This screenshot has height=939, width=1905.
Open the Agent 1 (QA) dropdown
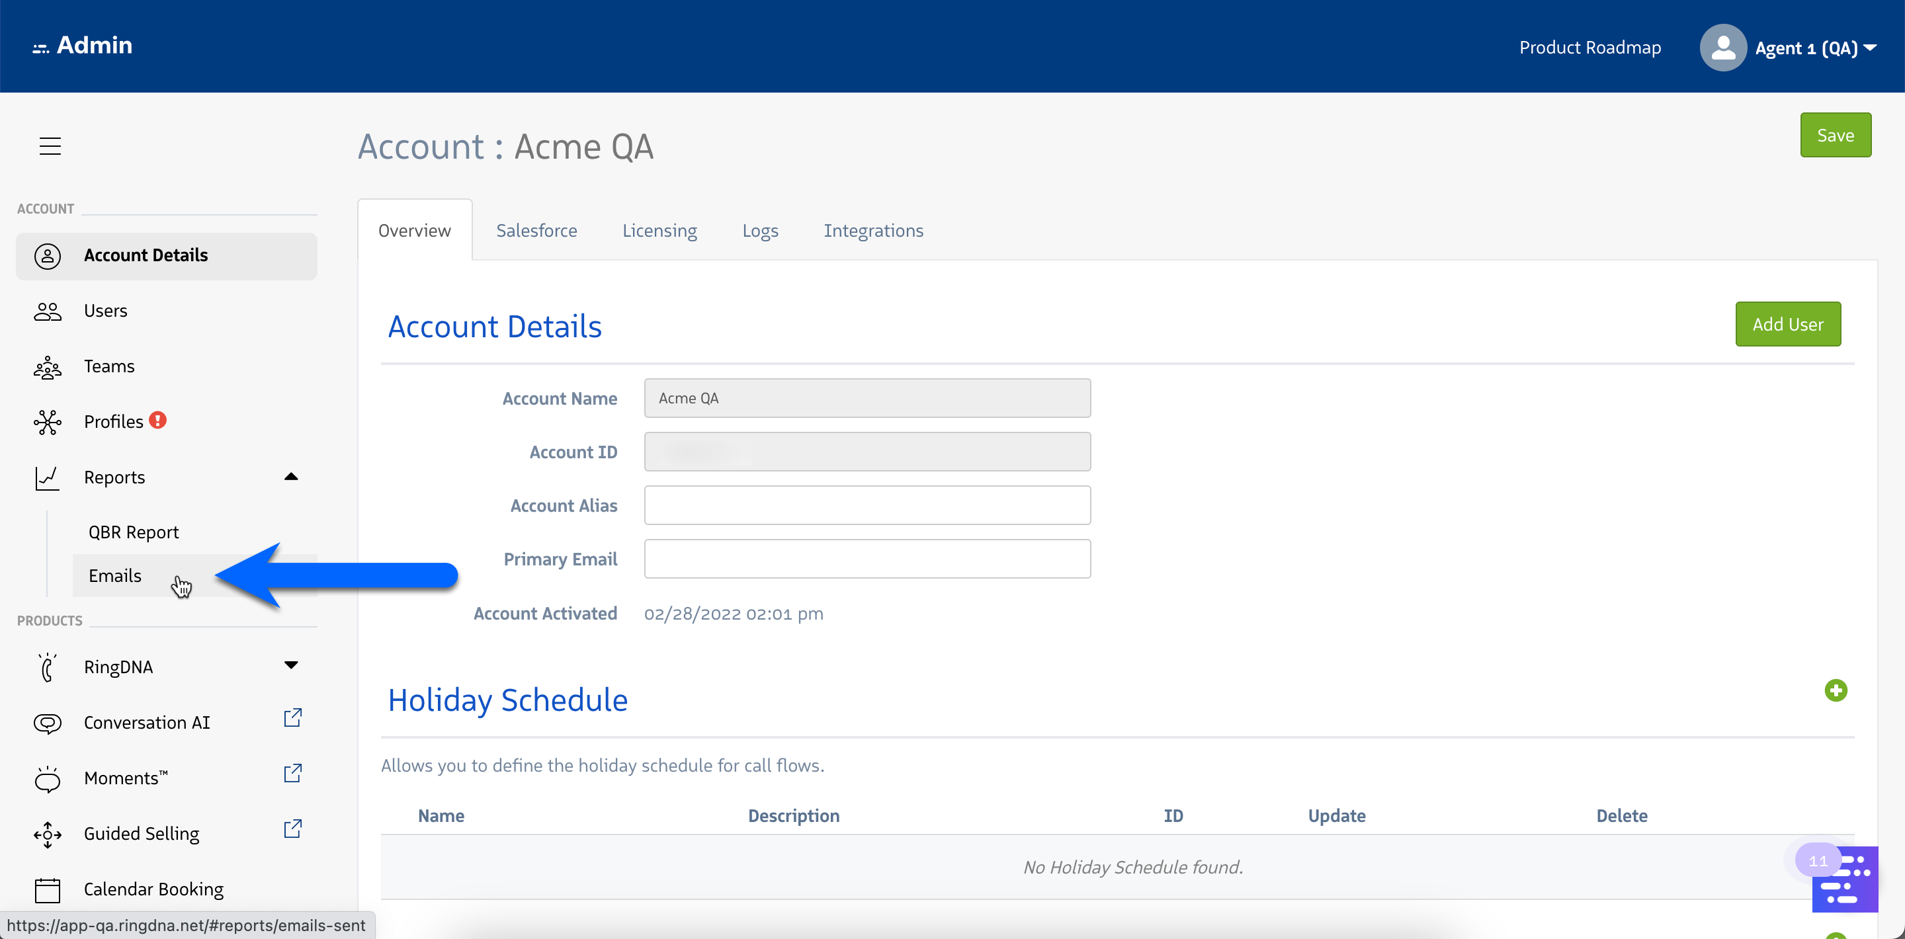[x=1816, y=48]
